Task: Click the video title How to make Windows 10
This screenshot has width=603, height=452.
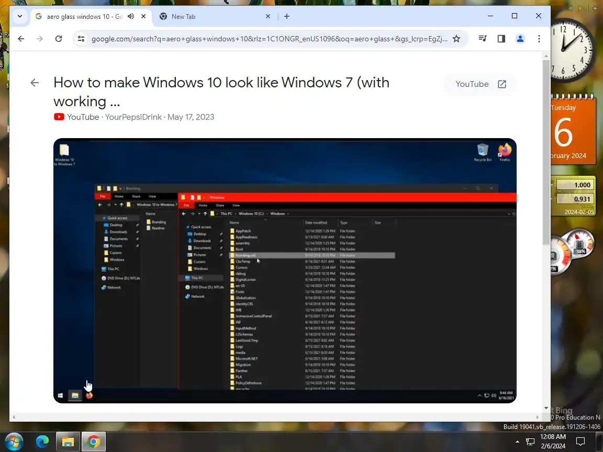Action: point(221,92)
